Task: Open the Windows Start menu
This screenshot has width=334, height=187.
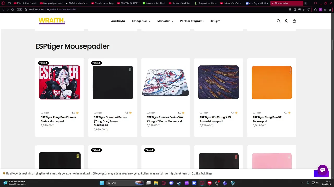Action: point(102,183)
